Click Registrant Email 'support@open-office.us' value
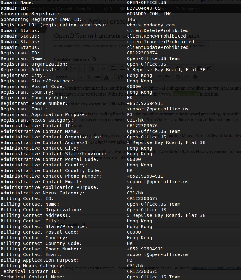Image resolution: width=241 pixels, height=280 pixels. pos(158,109)
